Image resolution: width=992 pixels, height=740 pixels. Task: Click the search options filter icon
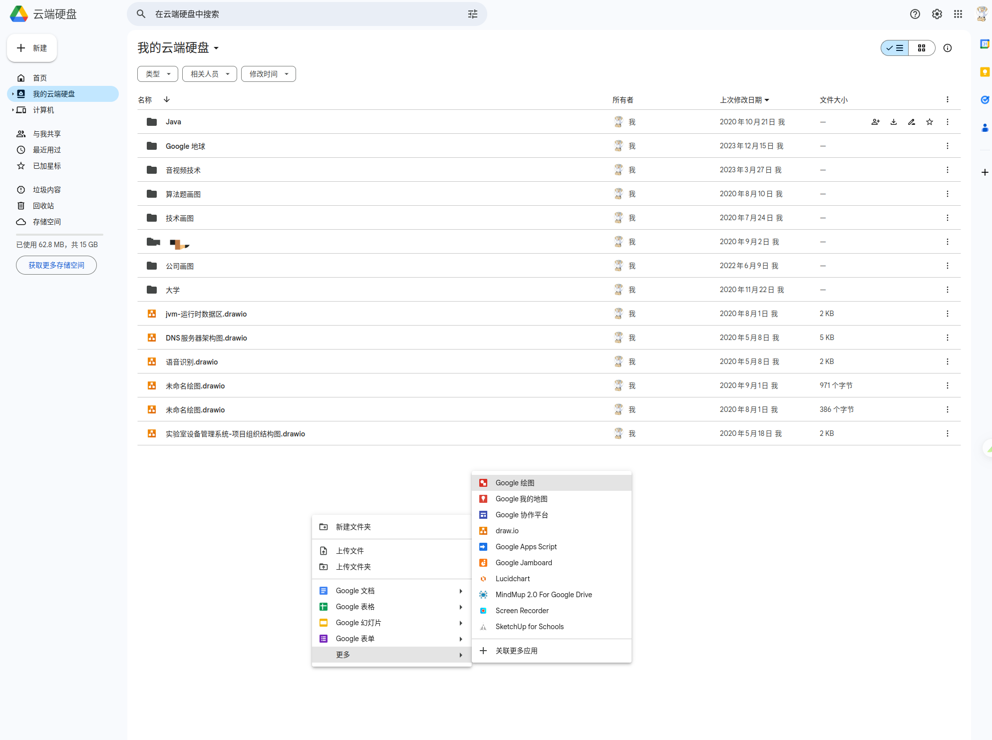coord(472,14)
